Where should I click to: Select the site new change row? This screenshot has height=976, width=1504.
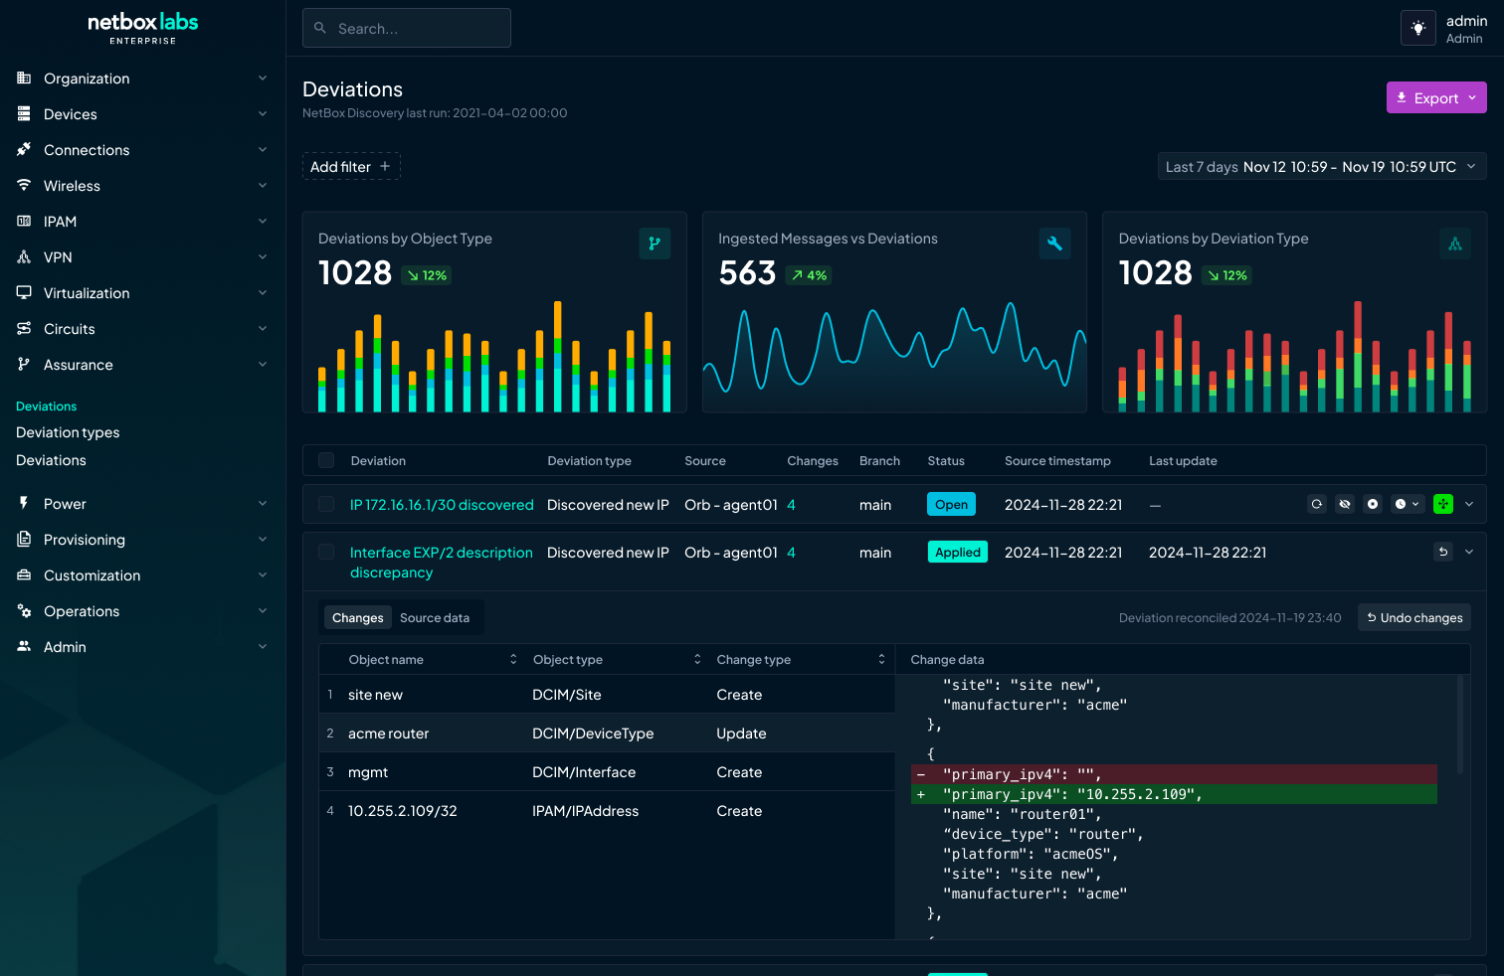pos(607,695)
